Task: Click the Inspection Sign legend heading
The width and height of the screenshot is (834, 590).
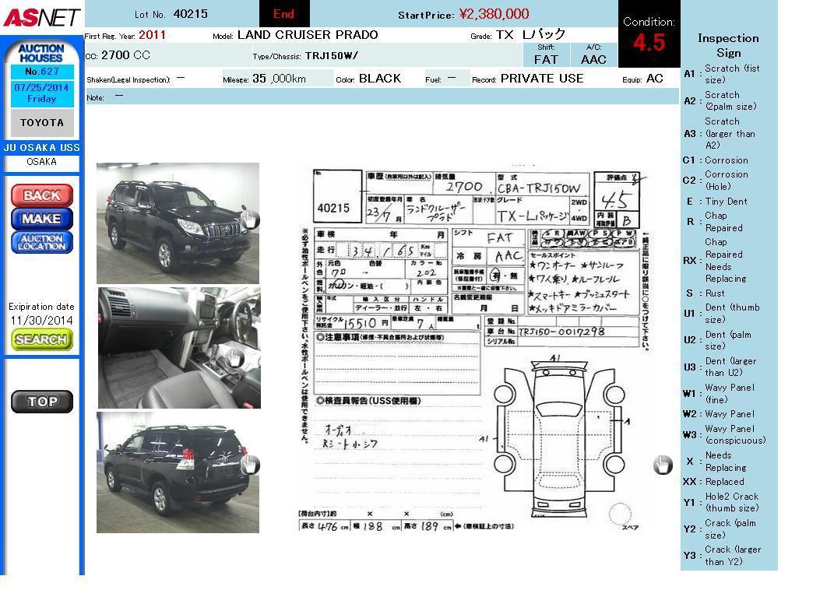Action: coord(728,45)
